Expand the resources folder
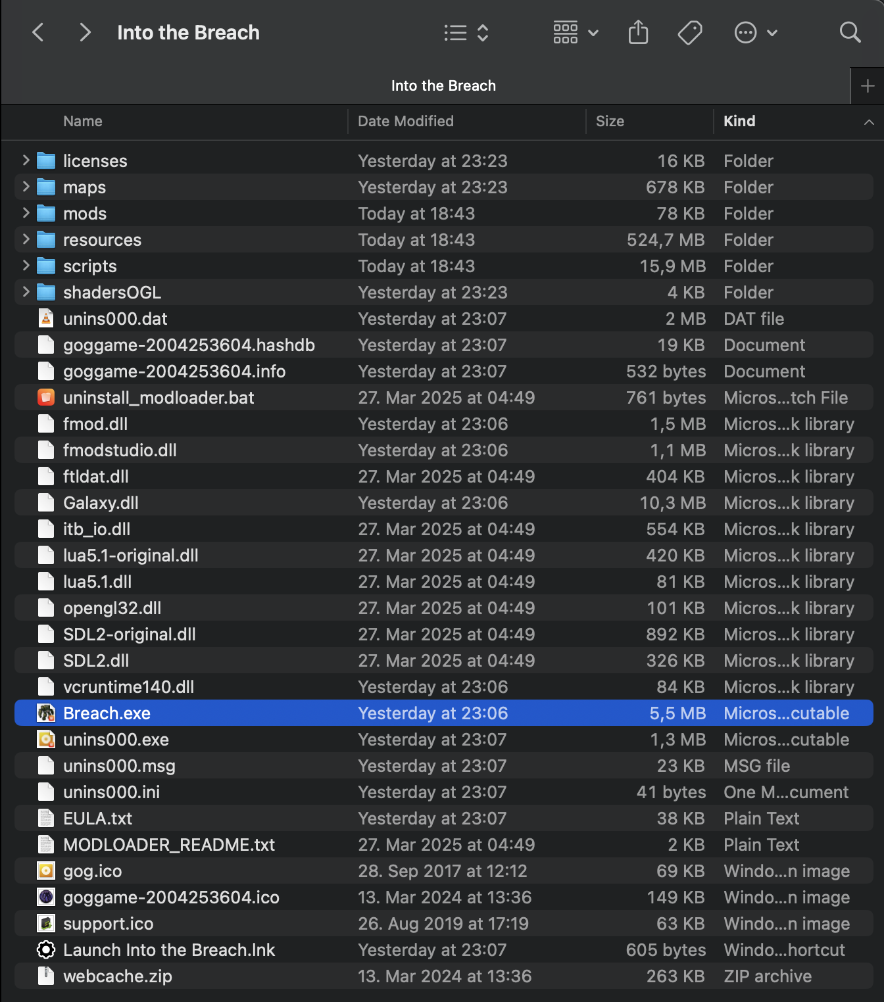Screen dimensions: 884x1002 26,239
